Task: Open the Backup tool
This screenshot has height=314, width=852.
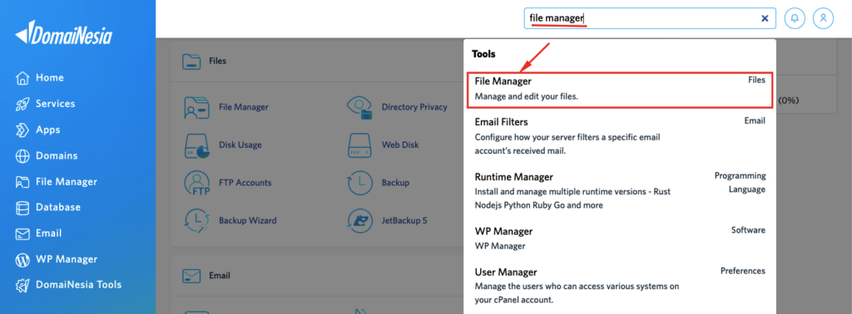Action: (379, 183)
